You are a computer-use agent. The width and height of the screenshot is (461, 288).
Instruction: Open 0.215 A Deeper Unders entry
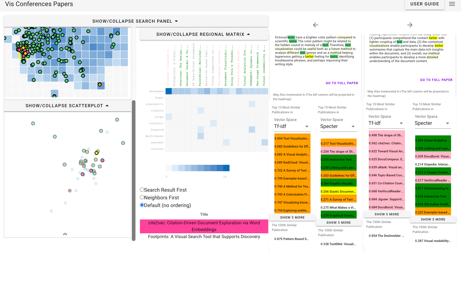point(433,172)
